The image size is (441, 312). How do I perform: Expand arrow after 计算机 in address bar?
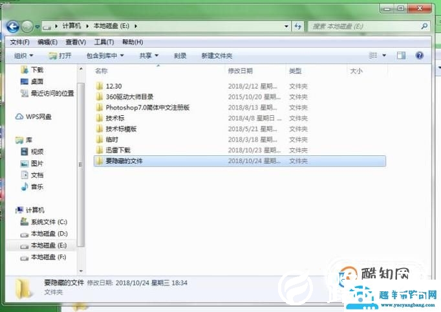(x=87, y=26)
